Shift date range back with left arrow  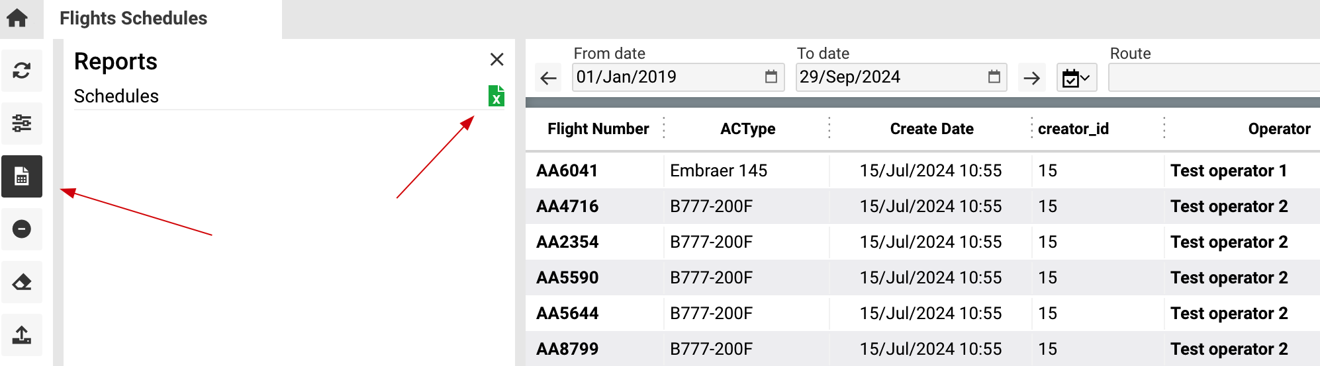click(x=548, y=78)
